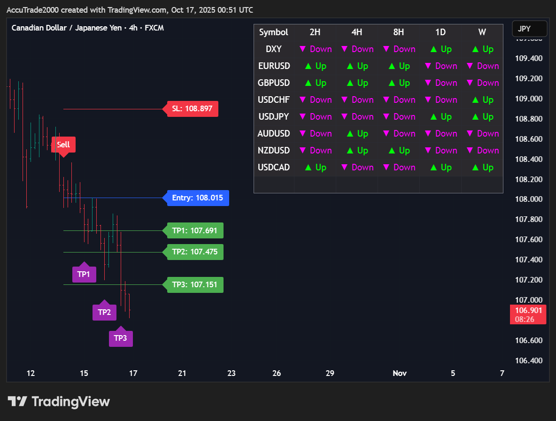Click the green TP2: 107.475 price label
This screenshot has width=556, height=421.
[x=194, y=252]
